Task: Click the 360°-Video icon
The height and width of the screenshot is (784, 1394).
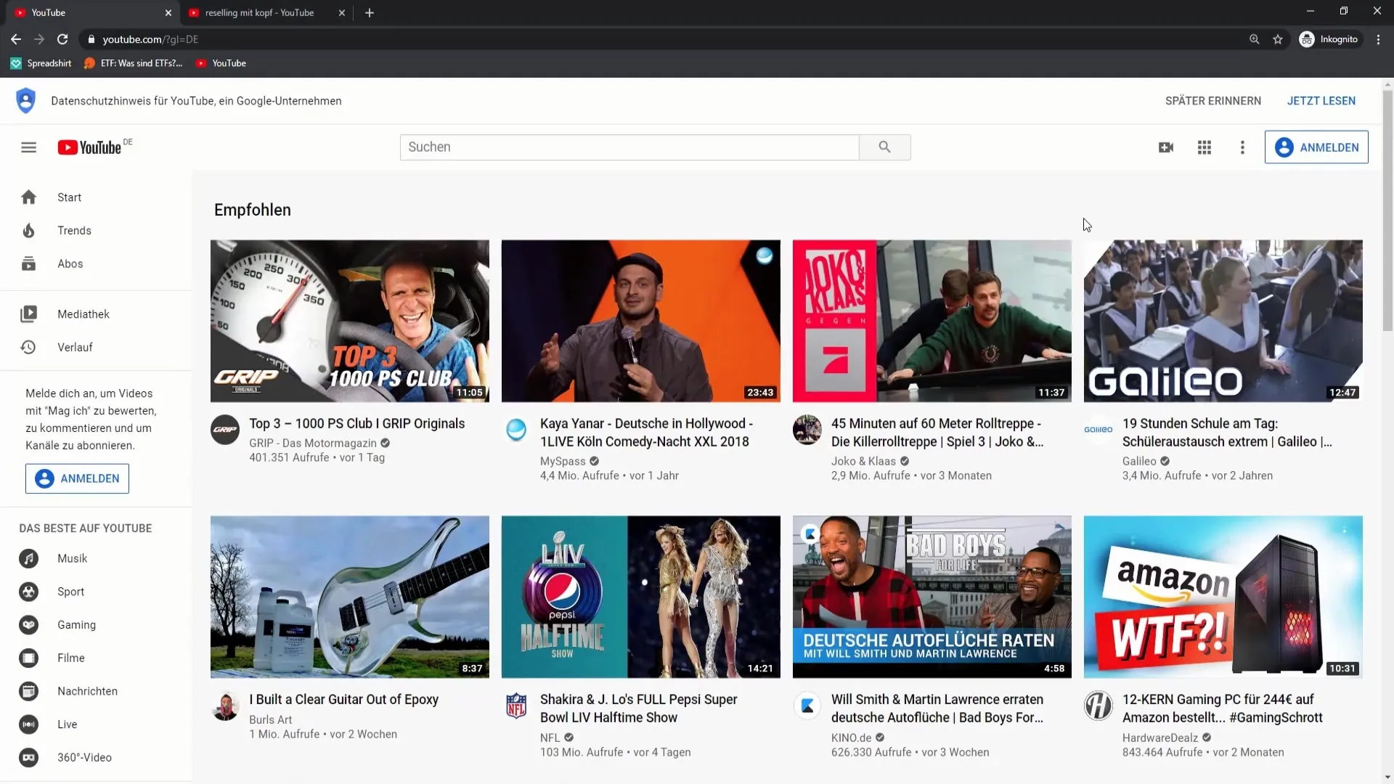Action: (28, 757)
